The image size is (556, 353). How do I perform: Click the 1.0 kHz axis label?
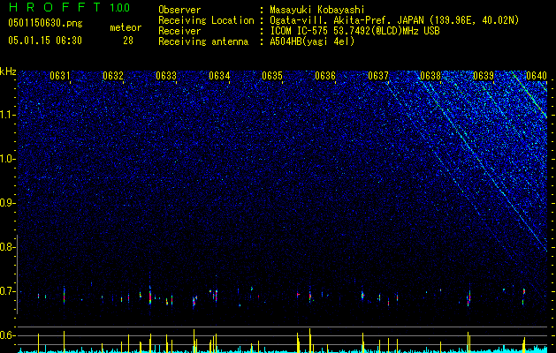tap(7, 159)
